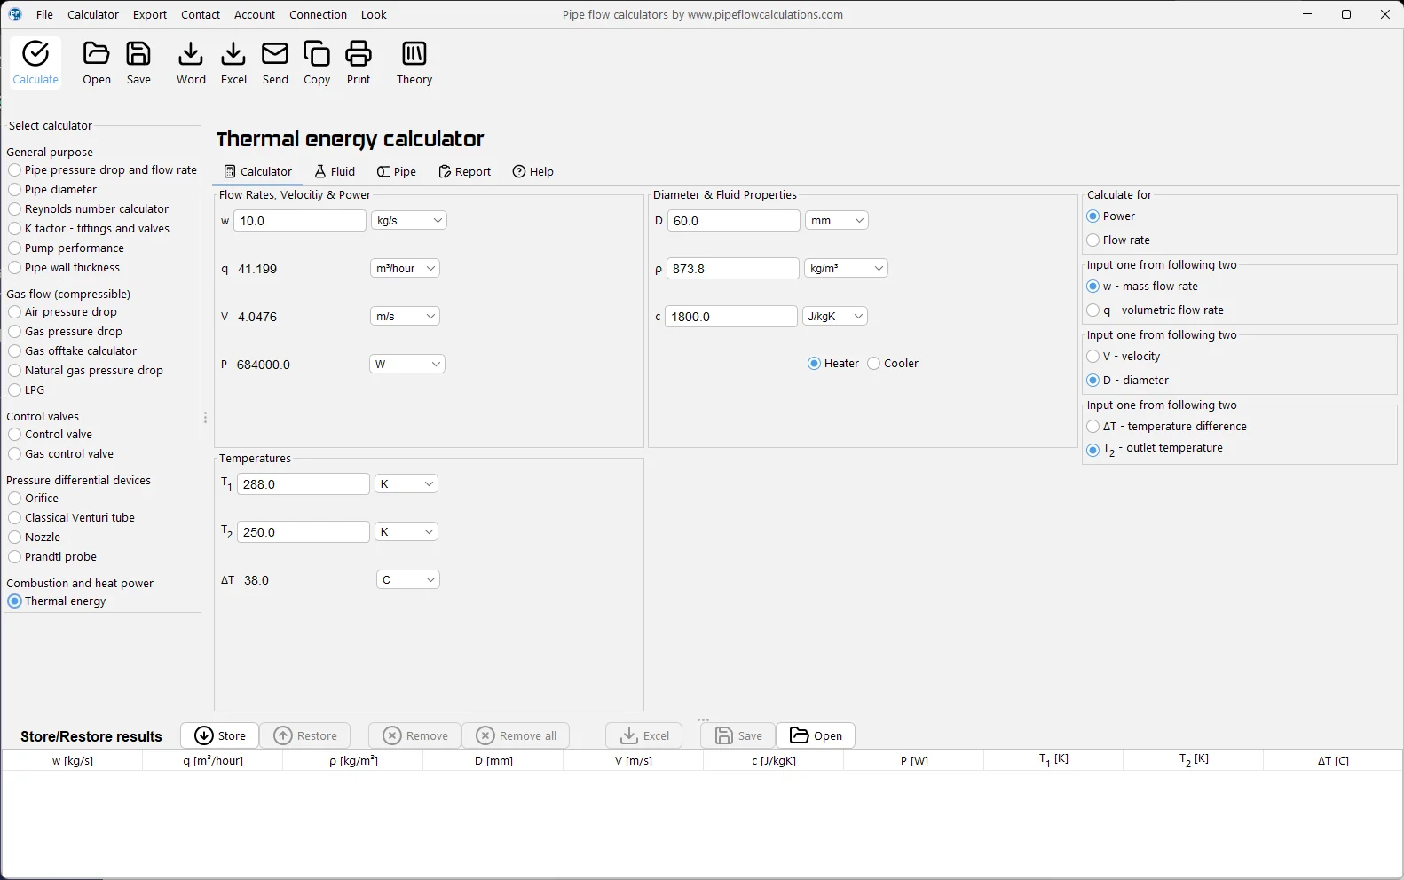Open the Export menu

pyautogui.click(x=150, y=14)
